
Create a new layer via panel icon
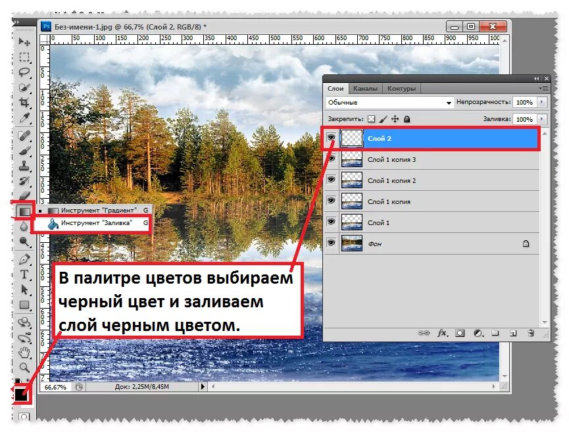coord(513,333)
